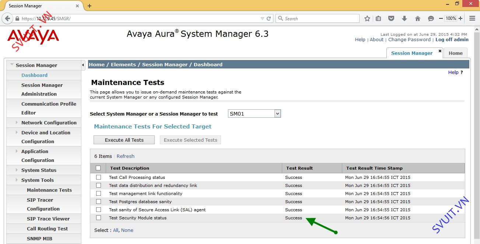Select All tests link
Viewport: 480px width, 244px height.
[x=116, y=230]
